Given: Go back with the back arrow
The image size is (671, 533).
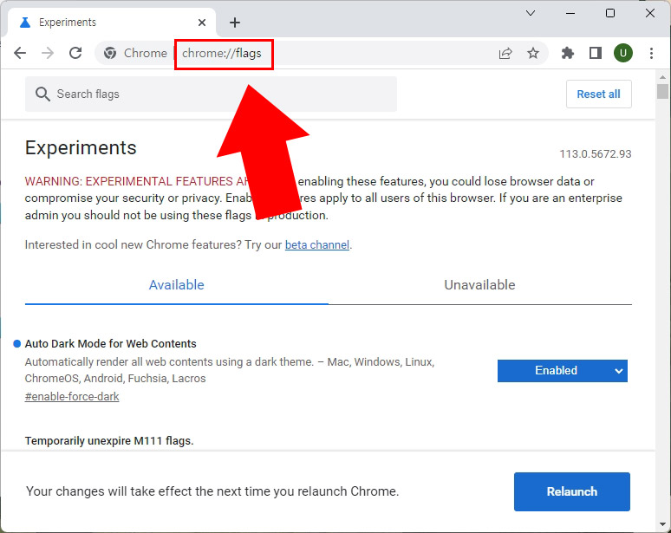Looking at the screenshot, I should tap(20, 53).
